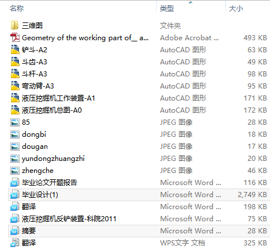Select the 三维图 folder icon

[15, 25]
